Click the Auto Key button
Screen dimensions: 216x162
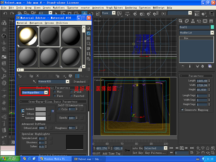pos(138,148)
